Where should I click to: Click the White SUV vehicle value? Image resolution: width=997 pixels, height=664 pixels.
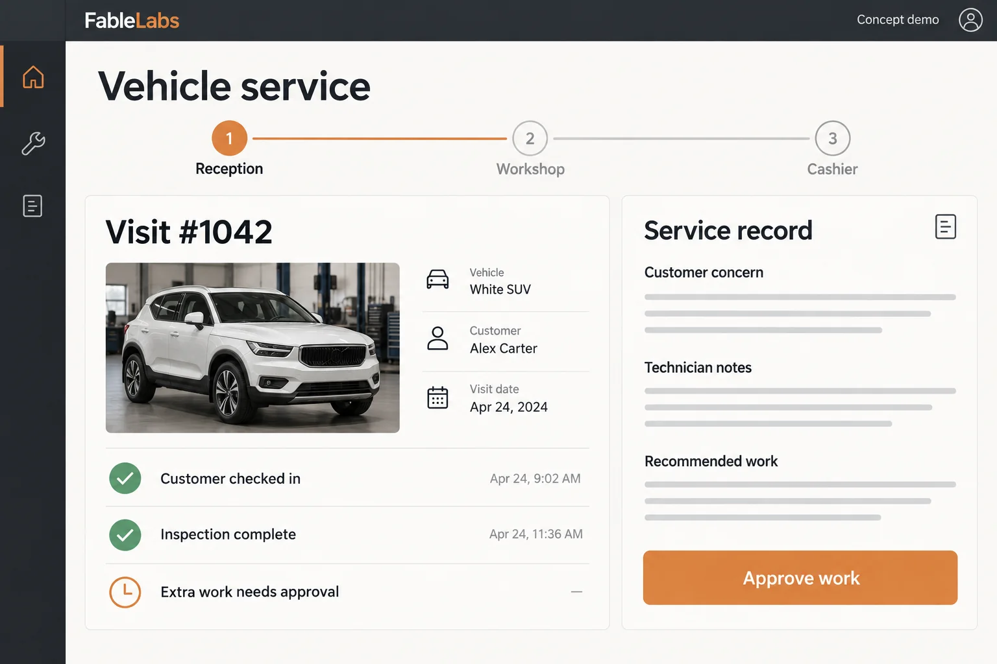[500, 290]
